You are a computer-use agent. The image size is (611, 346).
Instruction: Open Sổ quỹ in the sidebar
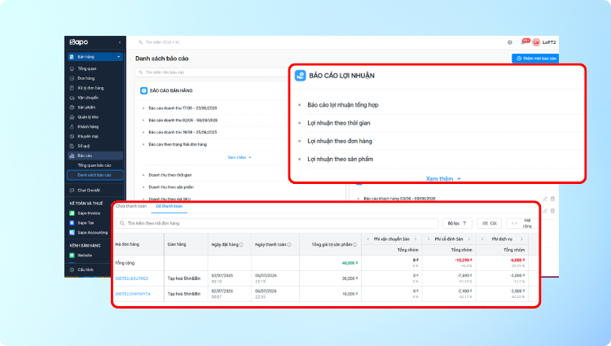83,146
